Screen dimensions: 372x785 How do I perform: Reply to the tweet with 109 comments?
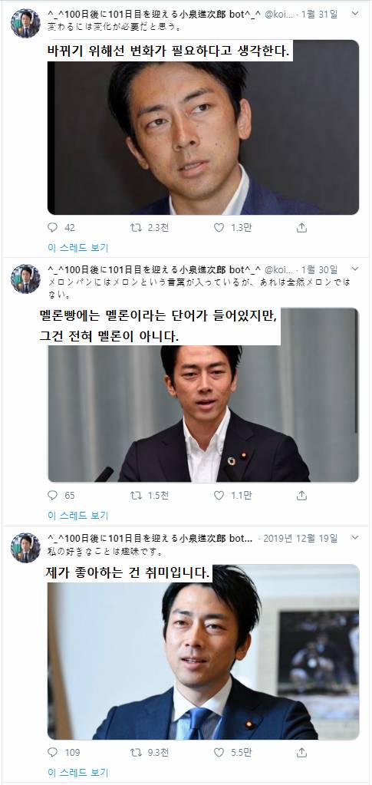[x=53, y=752]
